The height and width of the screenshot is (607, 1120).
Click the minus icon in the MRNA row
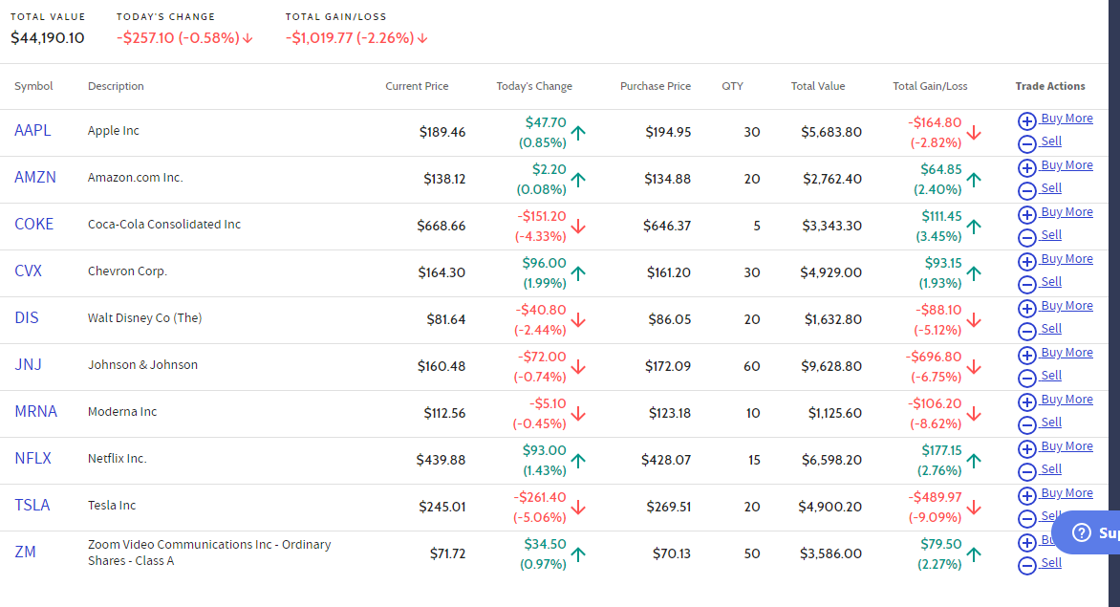pos(1026,424)
